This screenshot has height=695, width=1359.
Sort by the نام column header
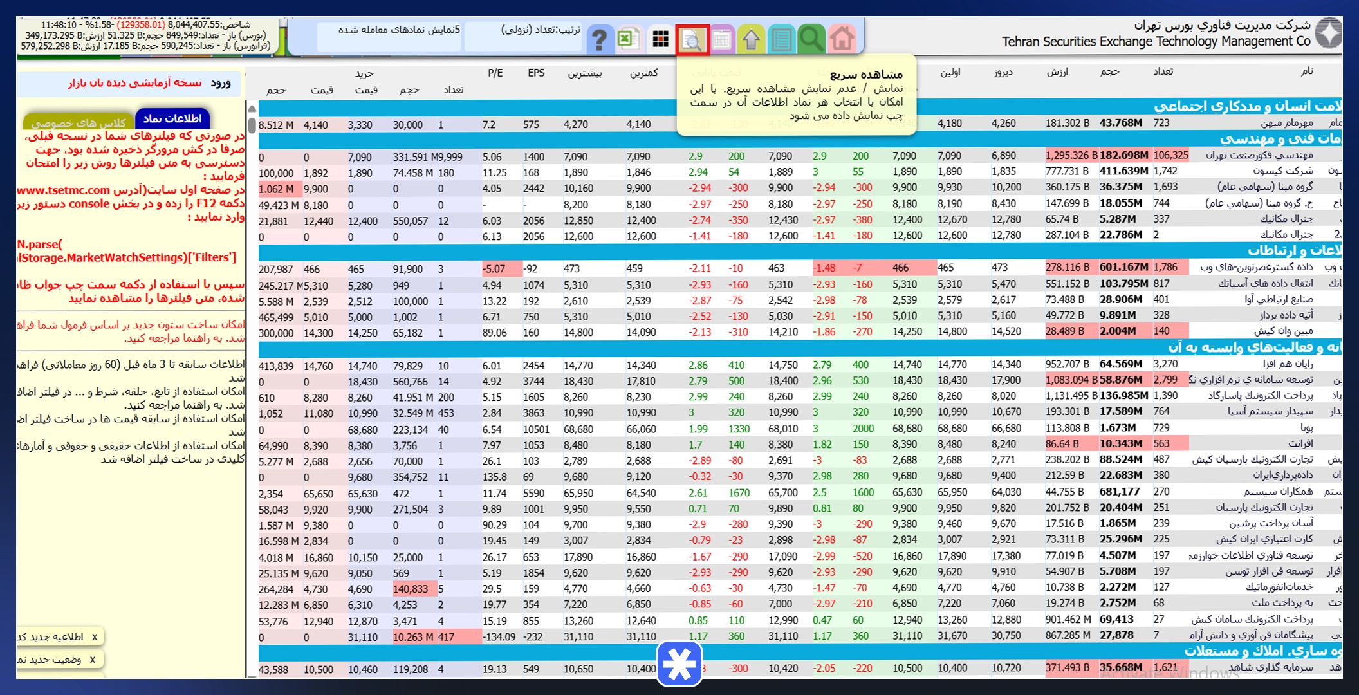1307,71
